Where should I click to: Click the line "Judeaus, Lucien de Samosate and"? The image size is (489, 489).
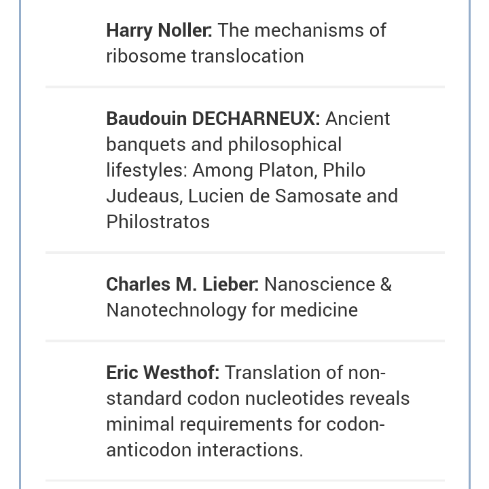251,196
